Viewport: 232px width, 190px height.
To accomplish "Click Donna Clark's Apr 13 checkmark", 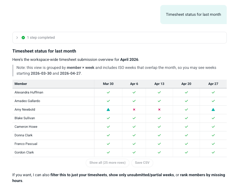I will pyautogui.click(x=159, y=135).
